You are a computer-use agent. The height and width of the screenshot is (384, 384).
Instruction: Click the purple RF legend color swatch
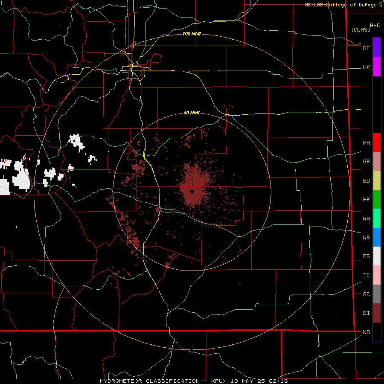pyautogui.click(x=377, y=48)
